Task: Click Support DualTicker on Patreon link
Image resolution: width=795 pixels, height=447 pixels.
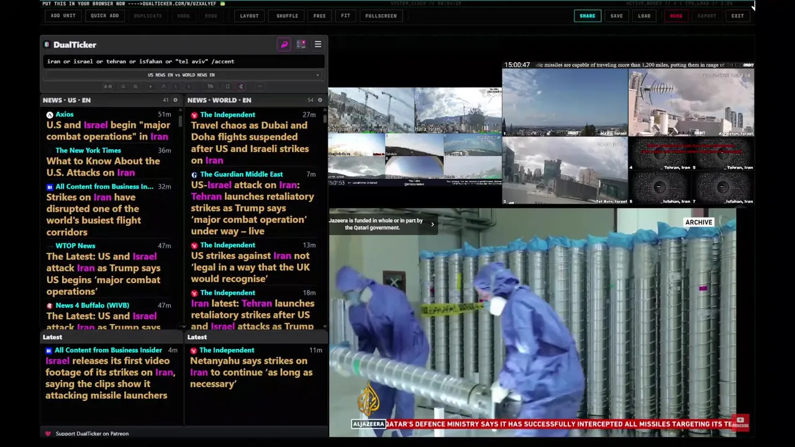Action: pyautogui.click(x=92, y=433)
